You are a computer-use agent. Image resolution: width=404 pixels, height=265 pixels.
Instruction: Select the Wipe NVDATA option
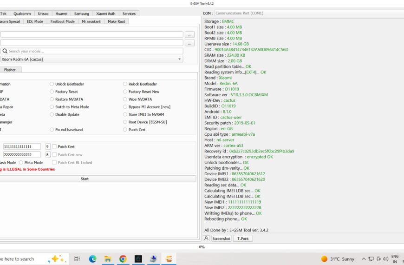(137, 99)
